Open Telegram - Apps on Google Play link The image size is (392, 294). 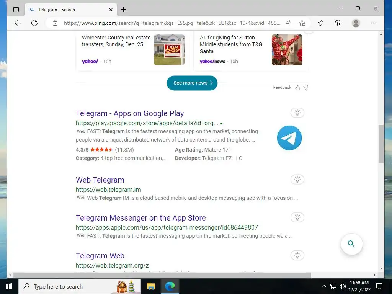130,113
